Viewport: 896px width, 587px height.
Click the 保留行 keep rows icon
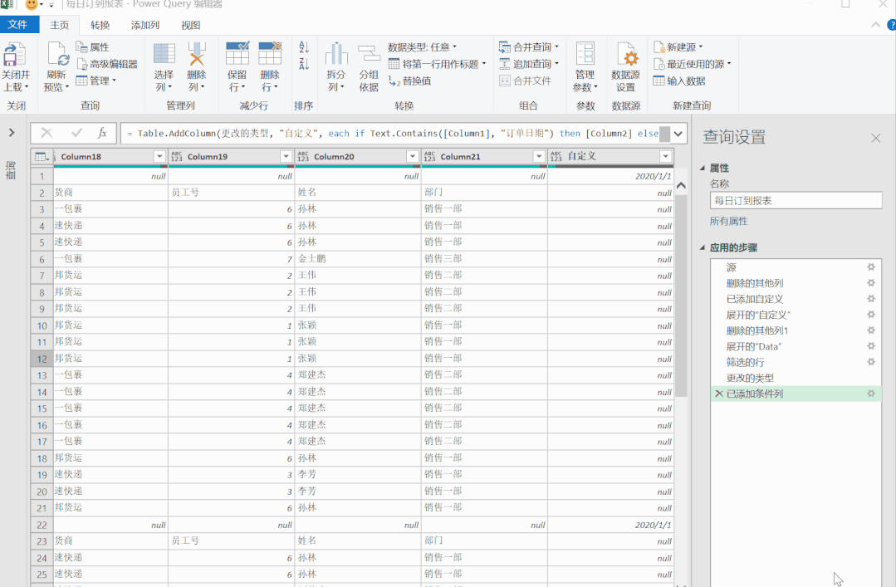237,54
